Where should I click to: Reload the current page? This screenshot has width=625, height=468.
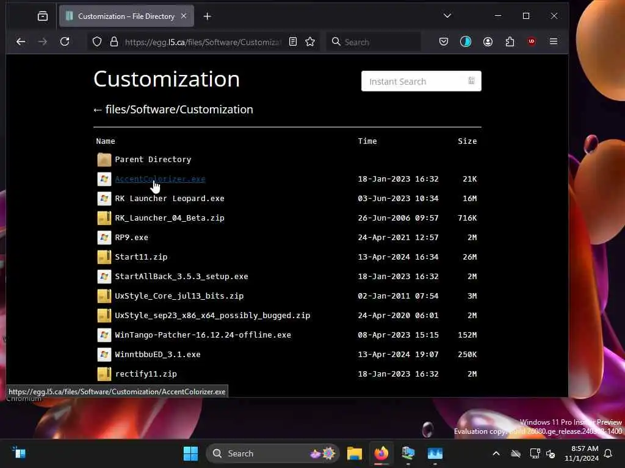coord(65,41)
